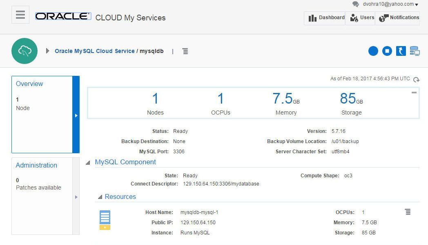Click the character set utf8mb4
The height and width of the screenshot is (245, 428).
[x=340, y=152]
